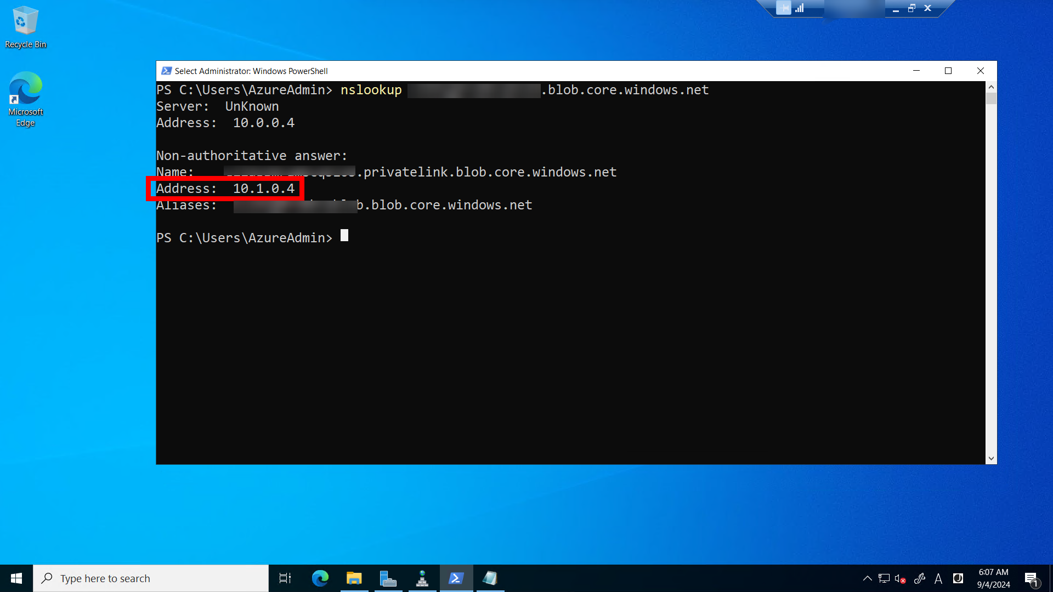
Task: Show remote desktop connection quality info
Action: coord(800,8)
